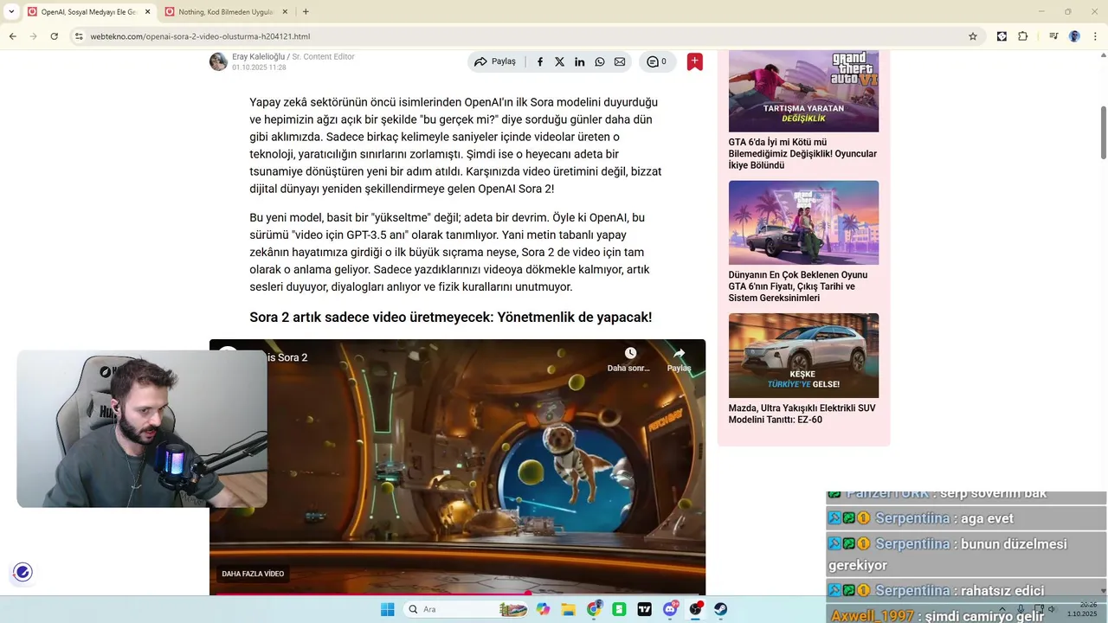Open the browser extensions puzzle icon

pos(1022,36)
